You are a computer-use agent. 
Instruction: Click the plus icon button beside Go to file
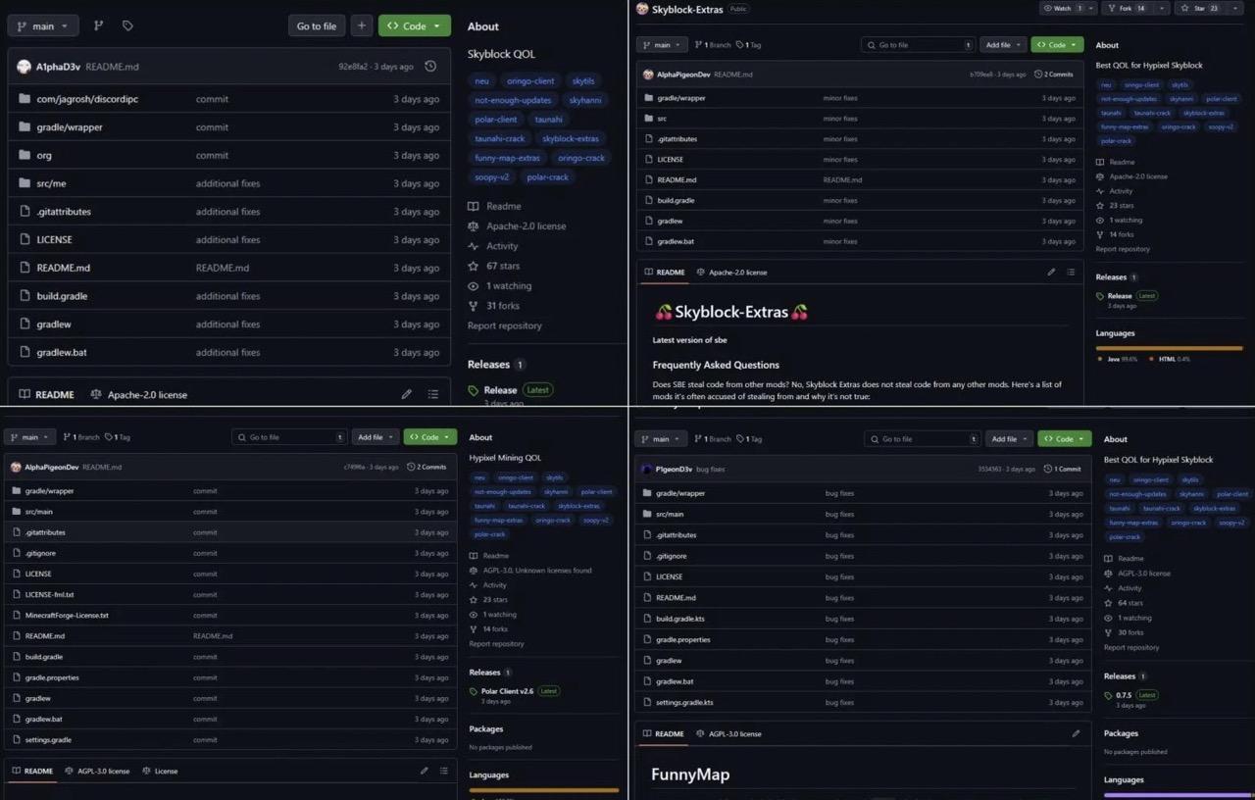click(362, 26)
